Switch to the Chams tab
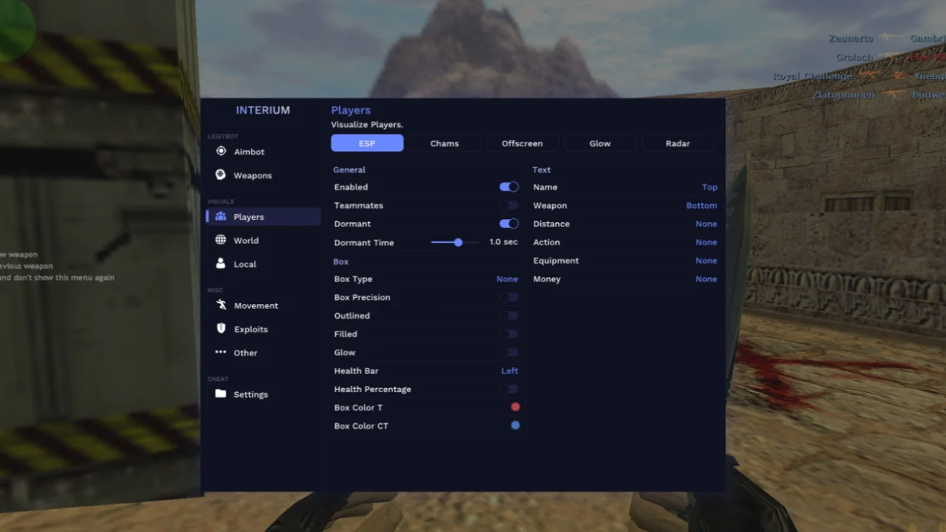This screenshot has height=532, width=946. [445, 143]
